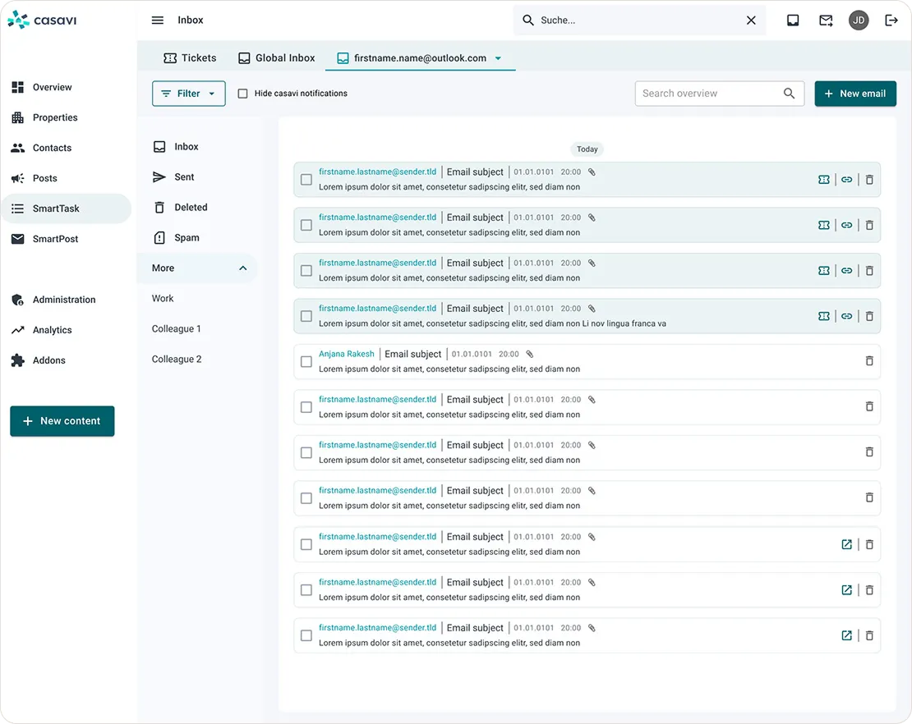
Task: Click the link icon on the second email
Action: [846, 225]
